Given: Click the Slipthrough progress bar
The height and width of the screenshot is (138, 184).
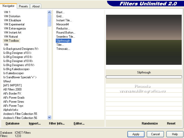Looking at the screenshot, I should coord(144,77).
